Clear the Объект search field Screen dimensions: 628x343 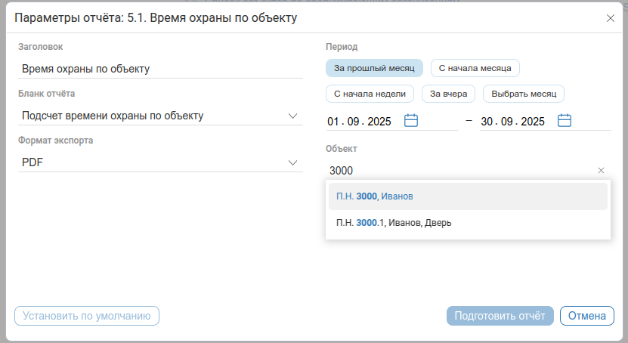[x=602, y=171]
